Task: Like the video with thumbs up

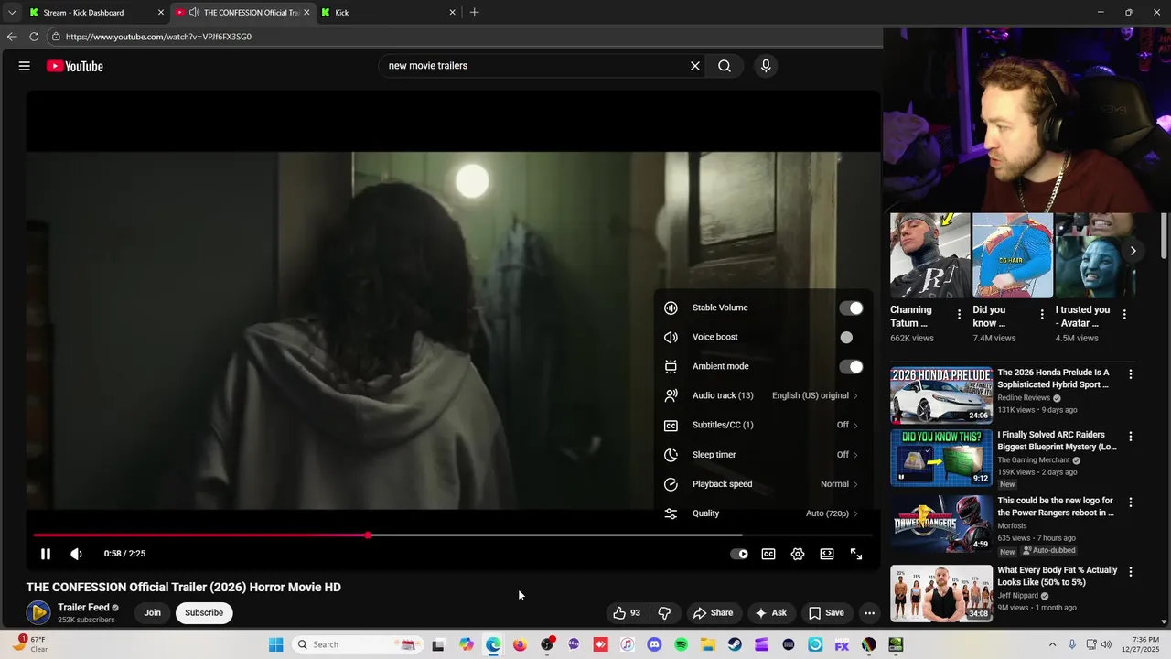Action: [627, 613]
